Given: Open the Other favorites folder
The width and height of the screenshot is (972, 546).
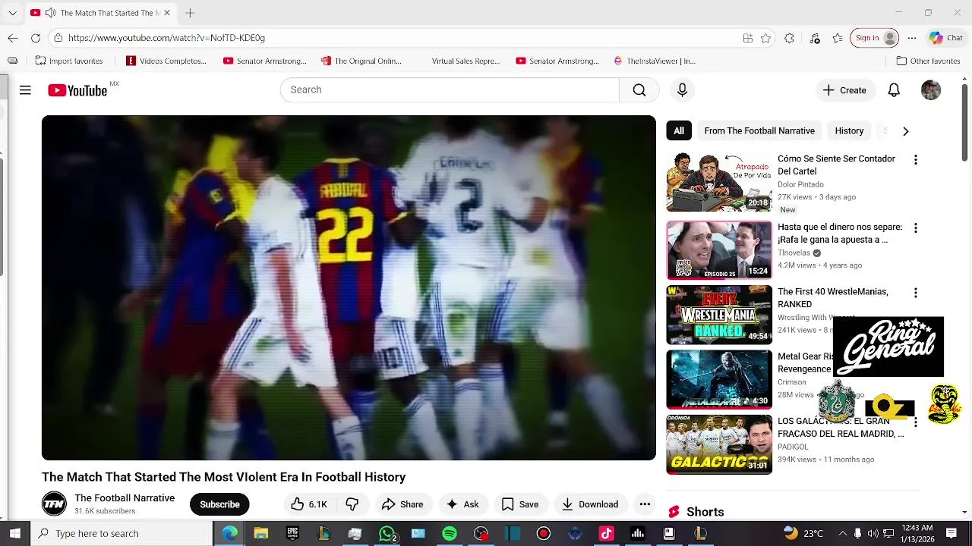Looking at the screenshot, I should 928,61.
